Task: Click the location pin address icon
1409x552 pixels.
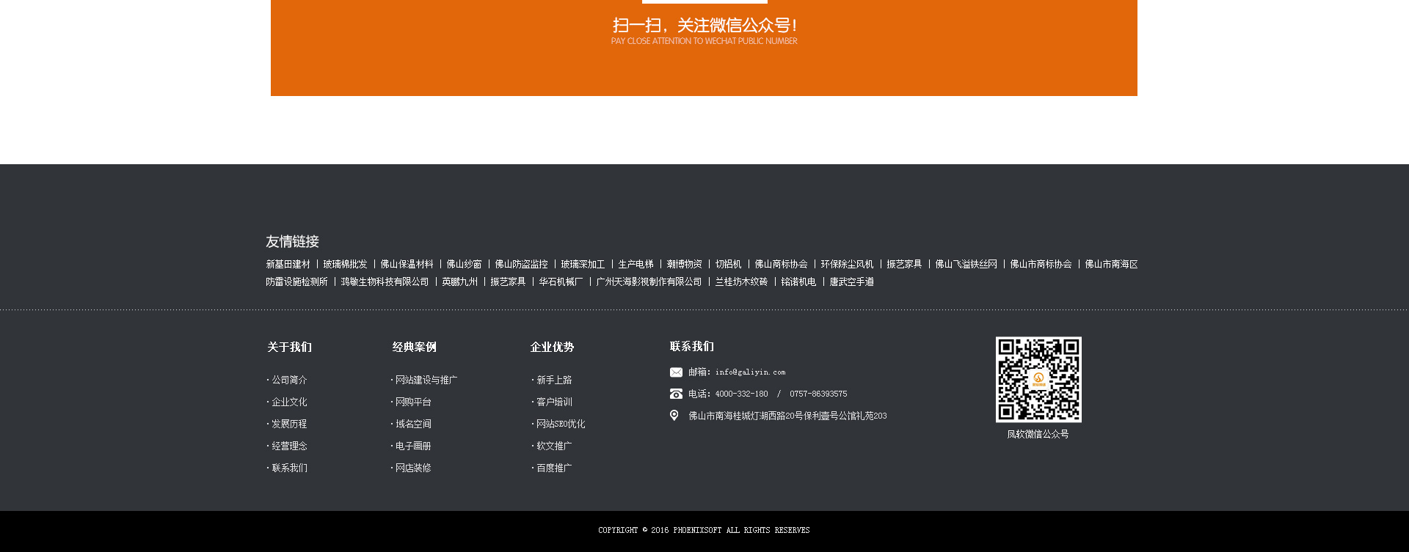Action: click(x=674, y=416)
